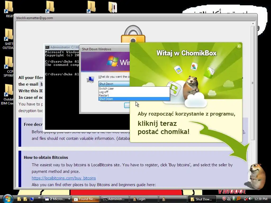Click the 'Shut Down Windows' dialog title
The height and width of the screenshot is (203, 271).
[x=96, y=49]
